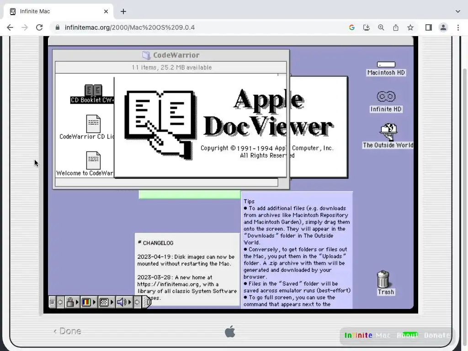Click the tip about going full screen
468x351 pixels.
tap(289, 301)
